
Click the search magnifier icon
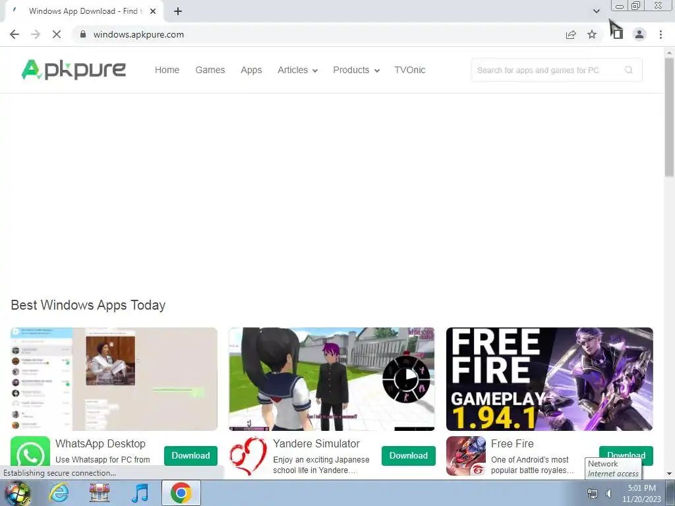(628, 70)
